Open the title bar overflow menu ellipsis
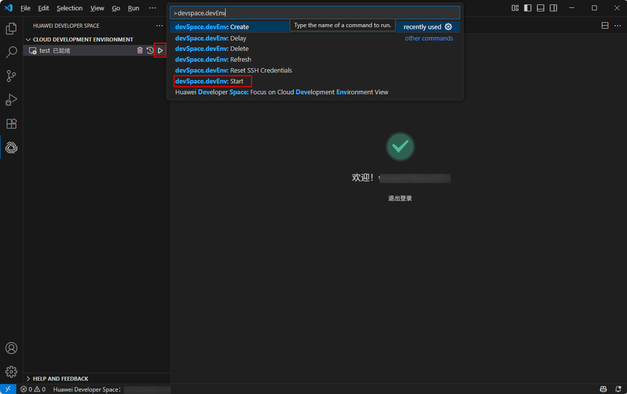This screenshot has height=394, width=627. 153,8
